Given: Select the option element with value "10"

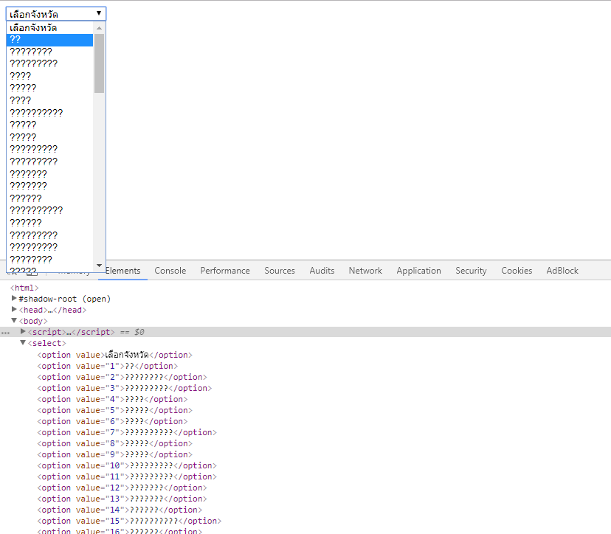Looking at the screenshot, I should coord(127,465).
